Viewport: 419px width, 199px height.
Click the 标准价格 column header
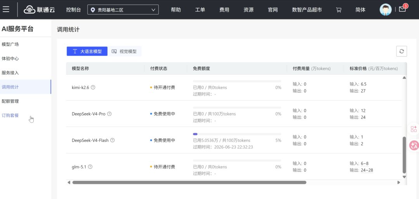[374, 69]
